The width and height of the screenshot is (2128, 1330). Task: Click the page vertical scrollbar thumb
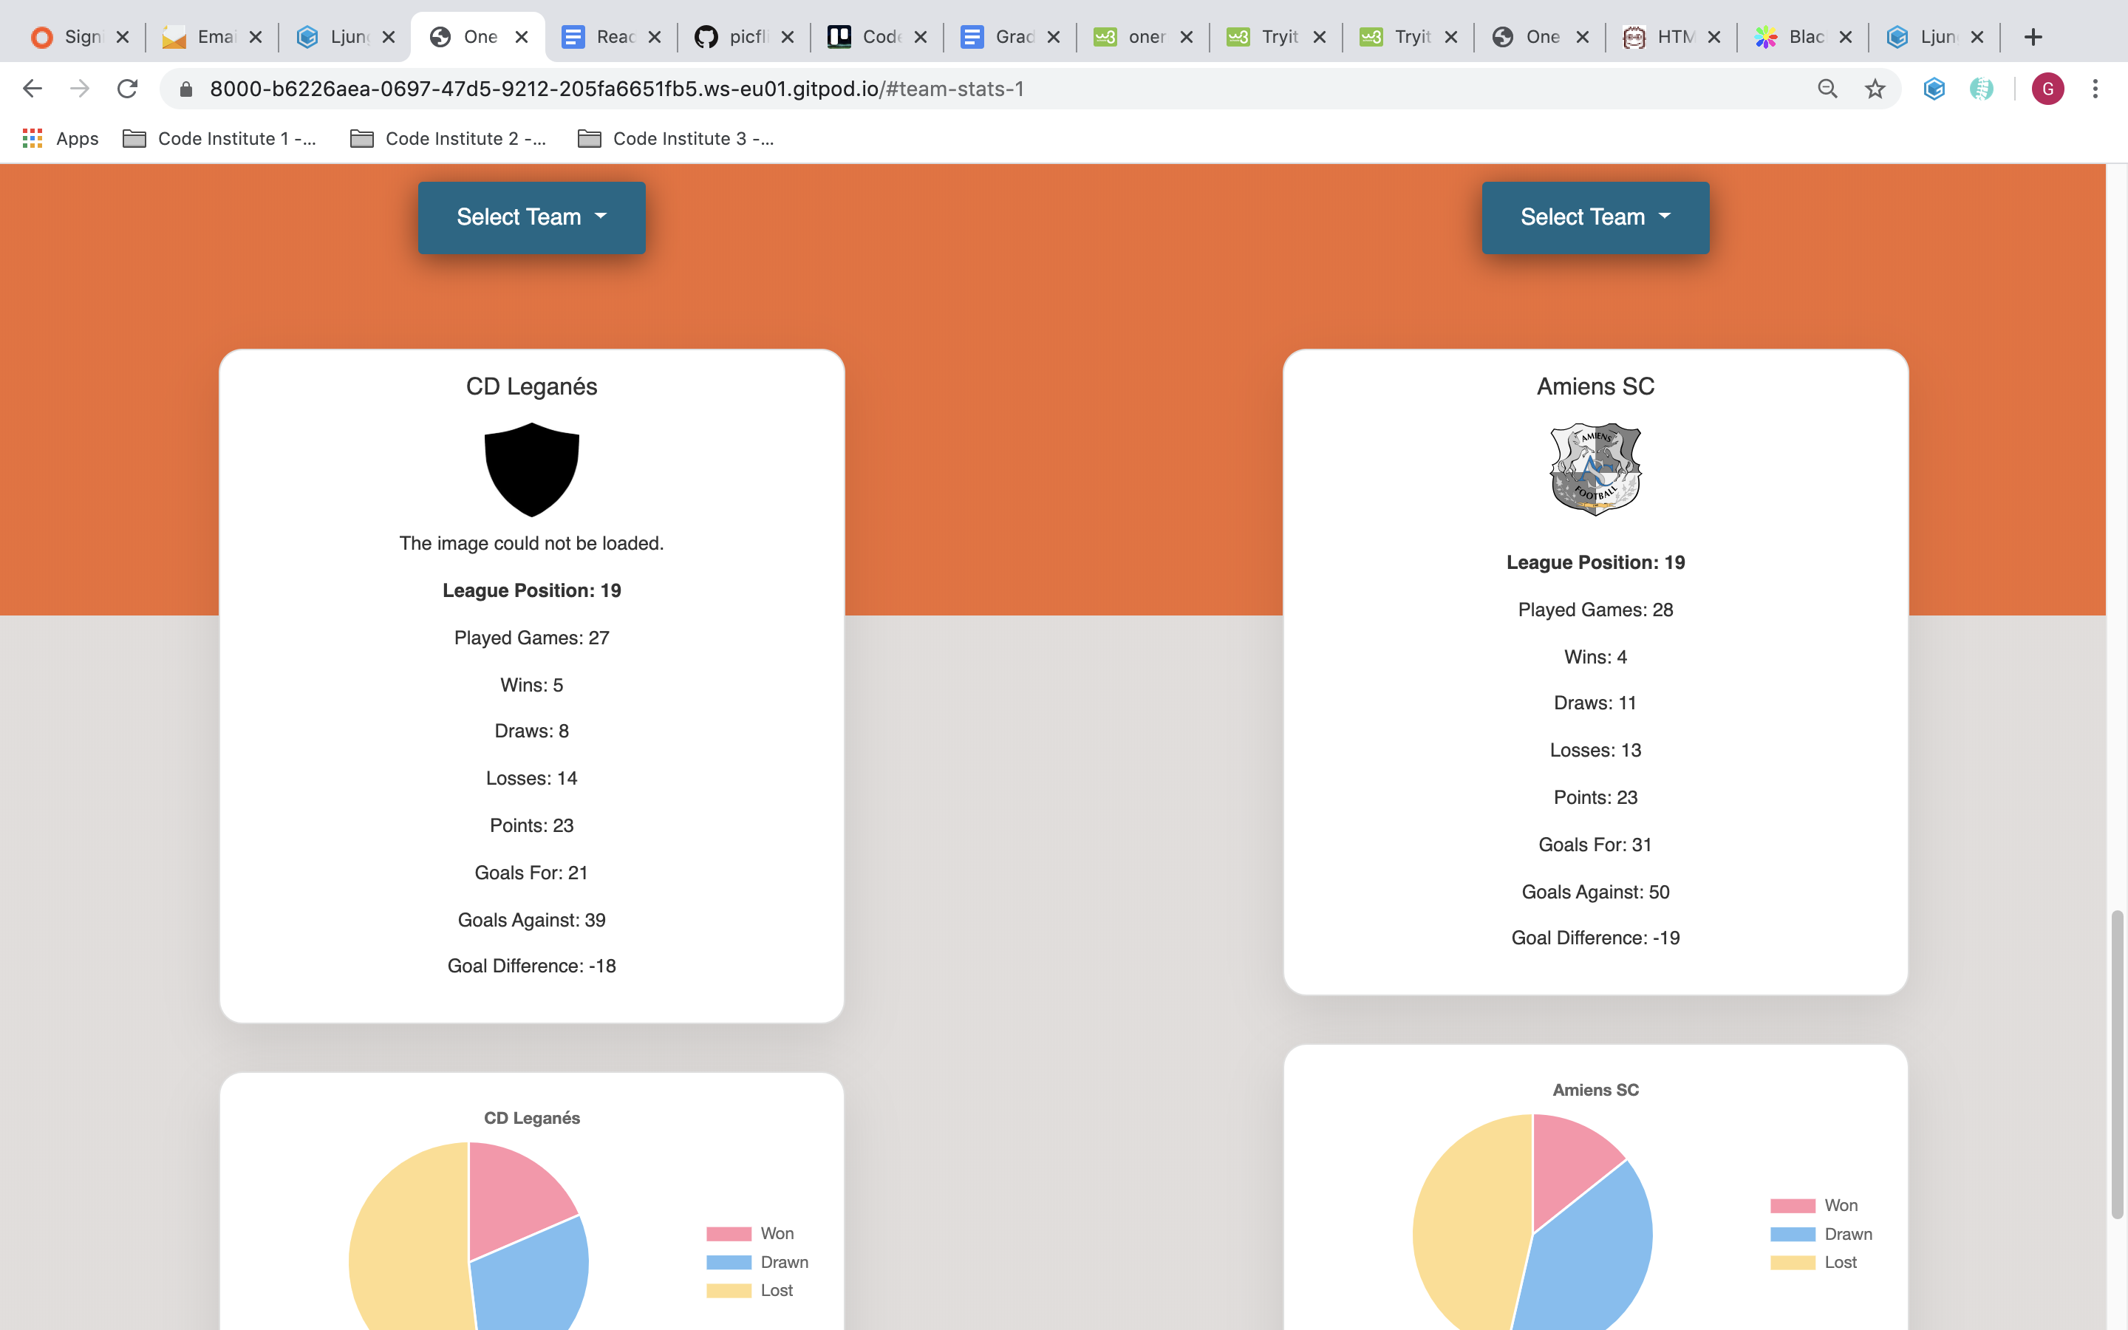pos(2118,1064)
